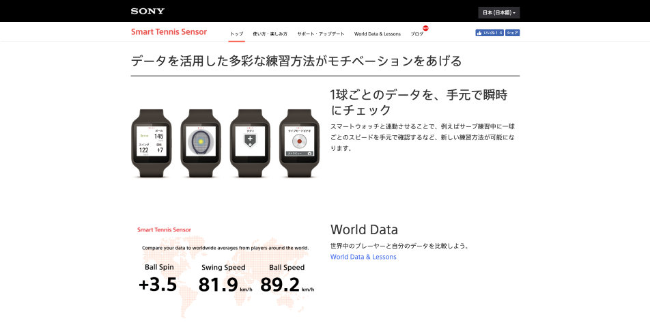650x323 pixels.
Task: Open World Data & Lessons in navigation bar
Action: (377, 34)
